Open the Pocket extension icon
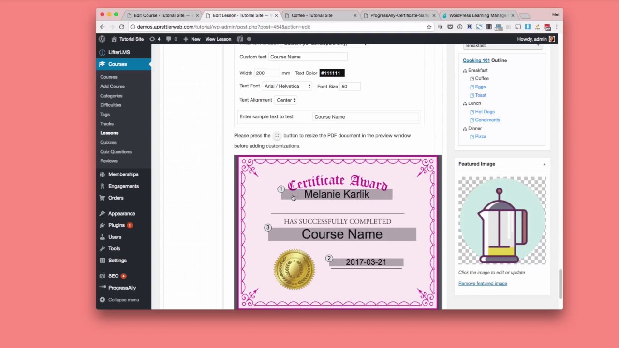Image resolution: width=619 pixels, height=348 pixels. click(x=450, y=27)
